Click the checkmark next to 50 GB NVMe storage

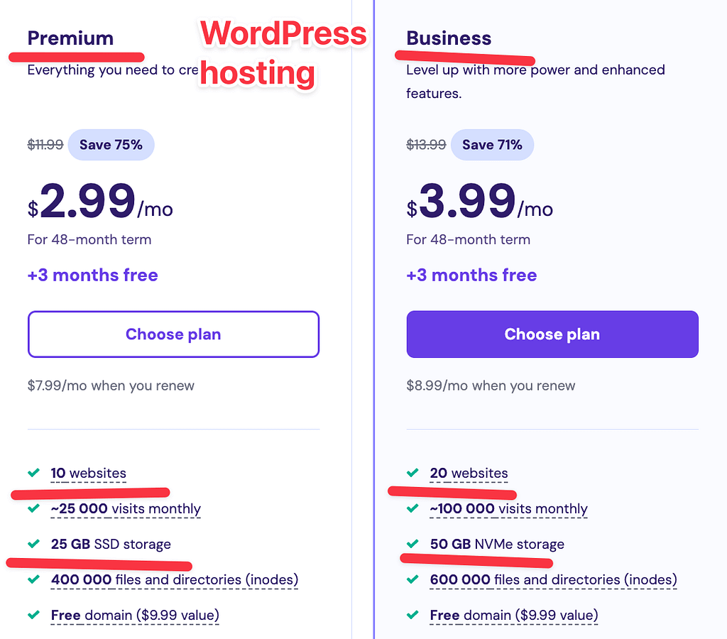412,545
